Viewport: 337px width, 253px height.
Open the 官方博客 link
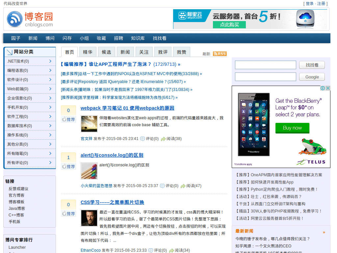click(16, 195)
